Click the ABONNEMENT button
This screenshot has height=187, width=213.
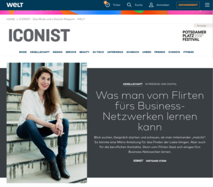(x=188, y=5)
